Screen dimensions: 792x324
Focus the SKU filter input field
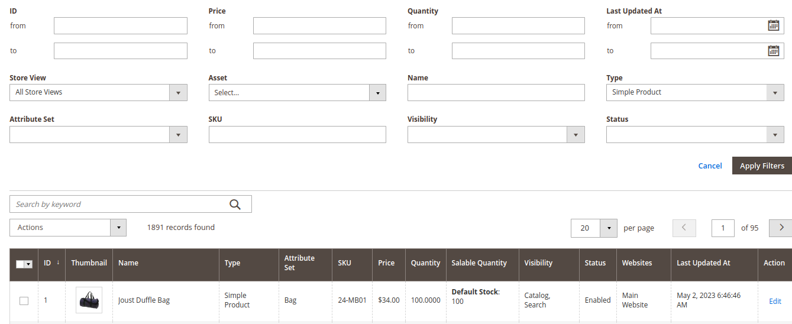coord(298,134)
